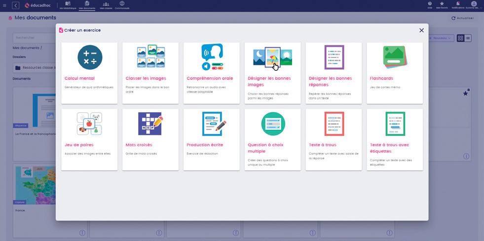Switch to the Mes documents tab
The width and height of the screenshot is (484, 241).
87,5
